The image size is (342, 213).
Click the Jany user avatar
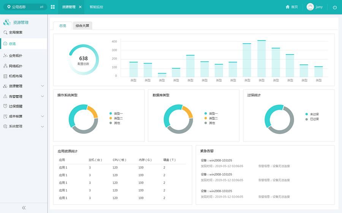(310, 7)
